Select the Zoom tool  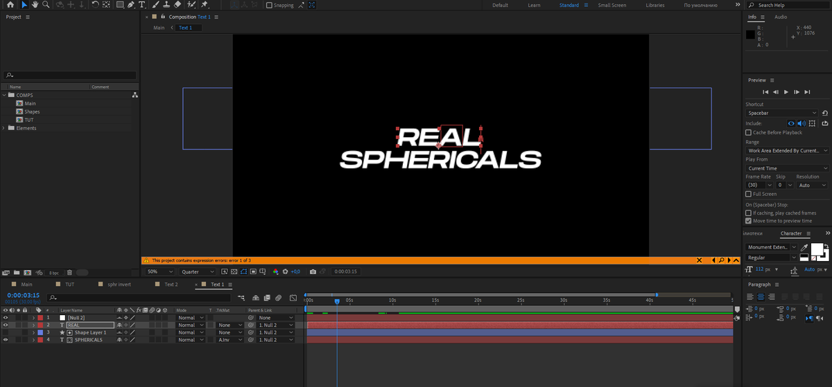click(x=46, y=5)
